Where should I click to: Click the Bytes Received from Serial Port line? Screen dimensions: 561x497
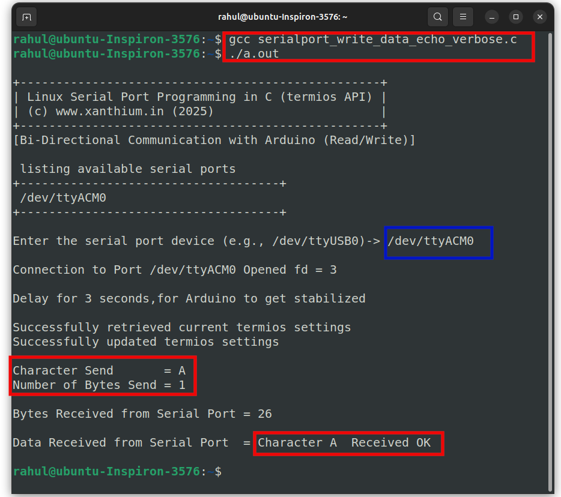tap(142, 414)
